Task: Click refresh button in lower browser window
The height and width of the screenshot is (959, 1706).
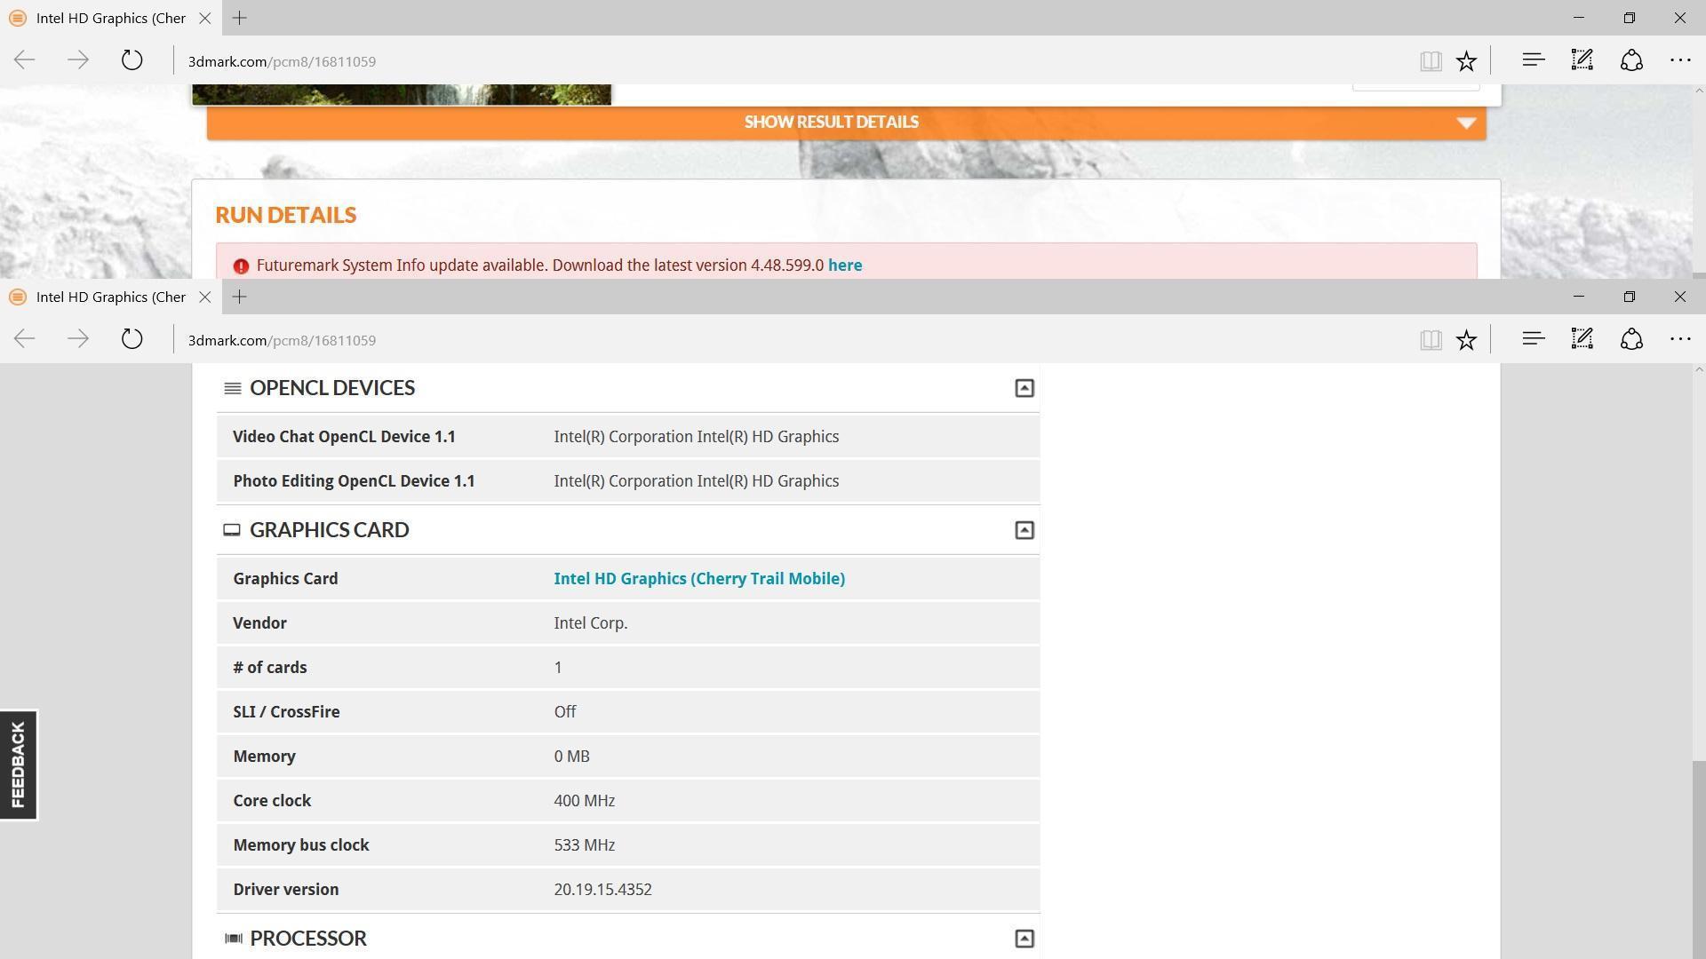Action: tap(132, 339)
